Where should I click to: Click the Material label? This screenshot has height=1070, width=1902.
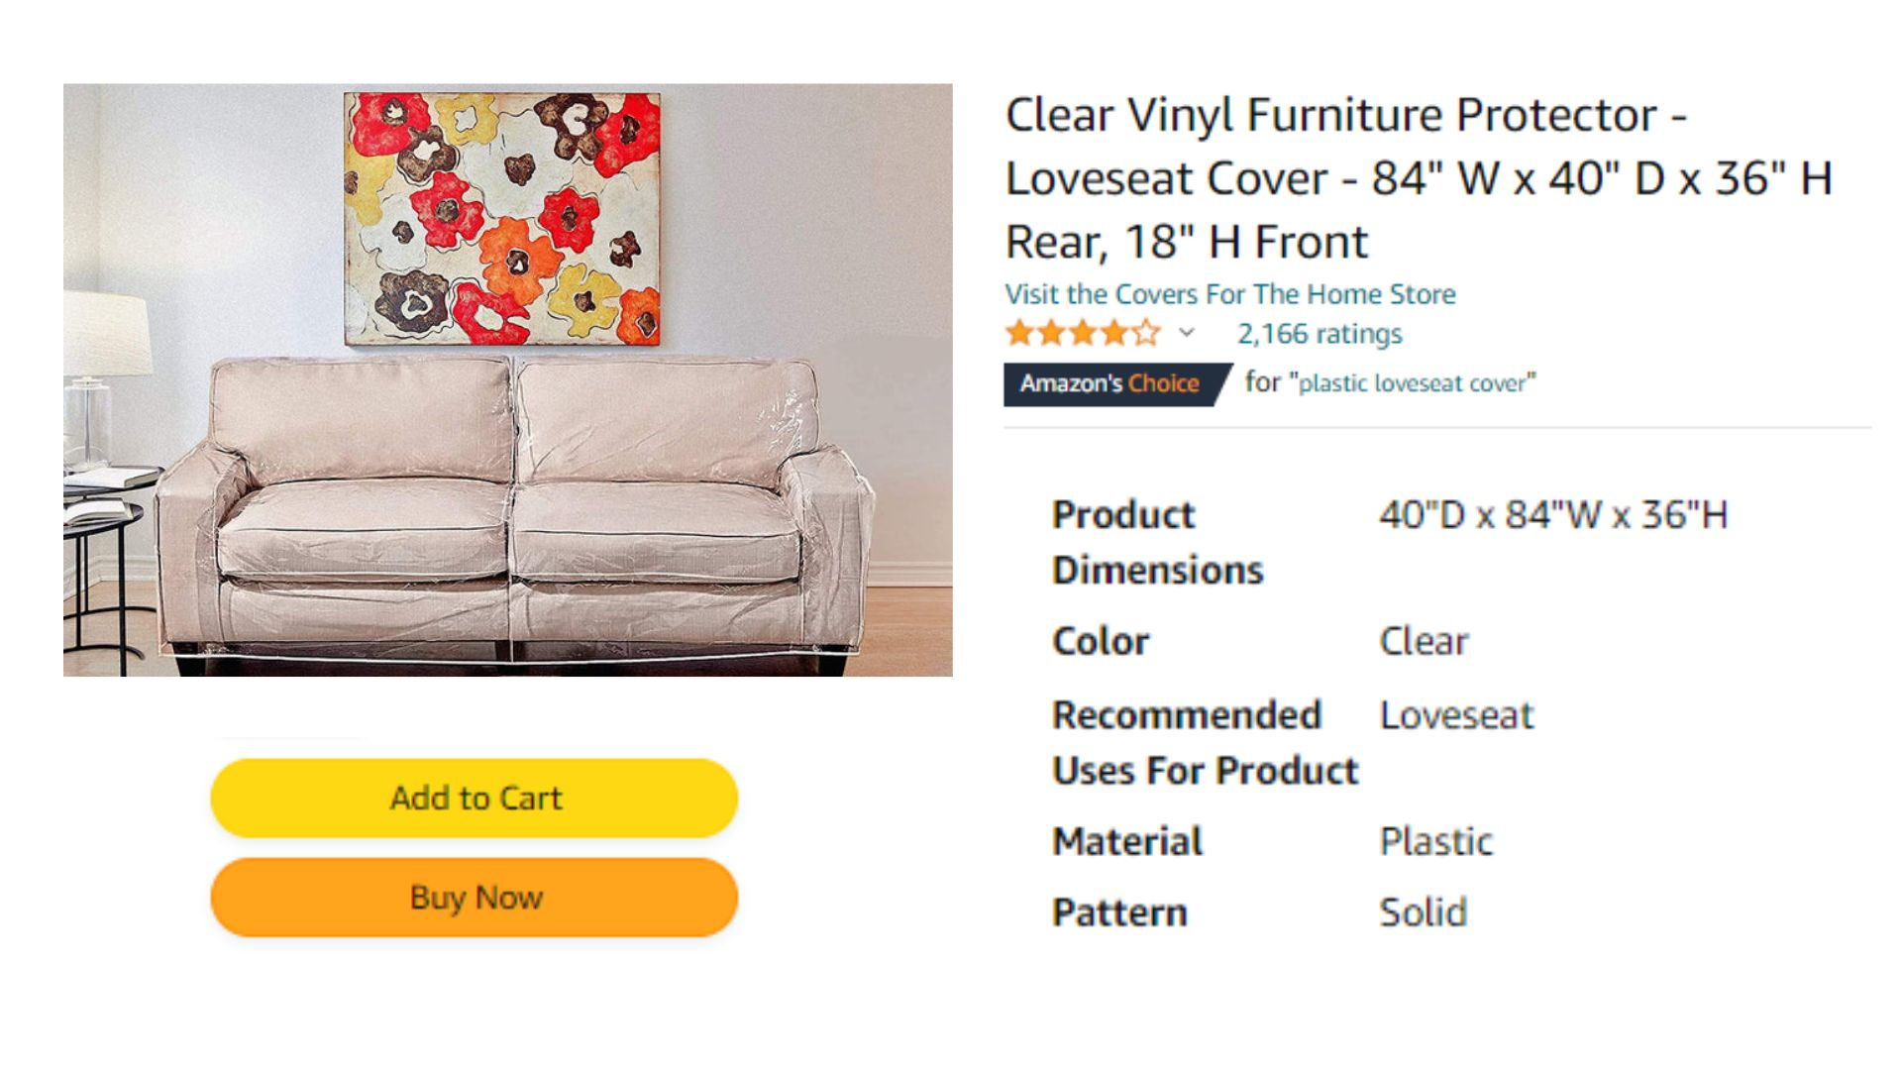click(1127, 841)
